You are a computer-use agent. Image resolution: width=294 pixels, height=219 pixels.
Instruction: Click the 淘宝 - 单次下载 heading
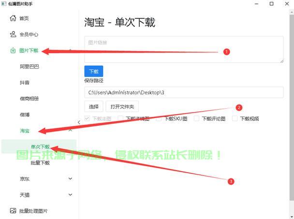tap(119, 22)
